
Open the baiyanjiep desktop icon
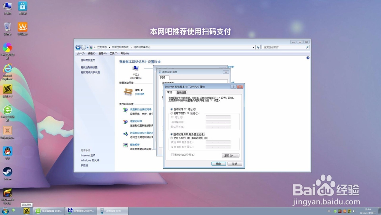tap(8, 133)
